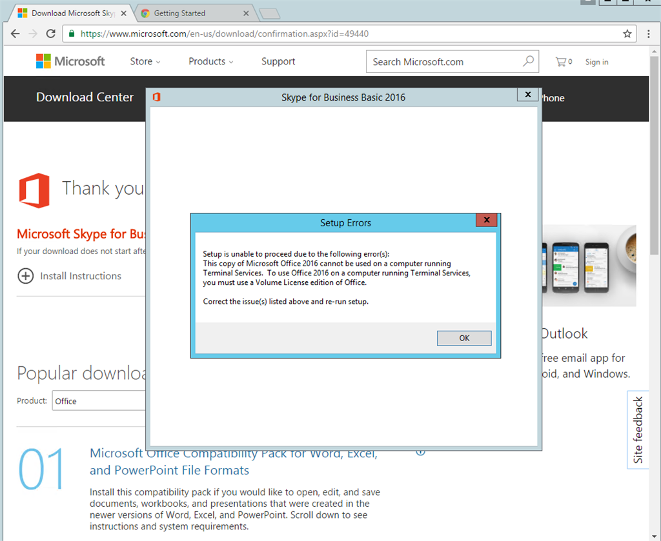Screen dimensions: 661x541
Task: Click the large Office logo icon
Action: pos(34,190)
